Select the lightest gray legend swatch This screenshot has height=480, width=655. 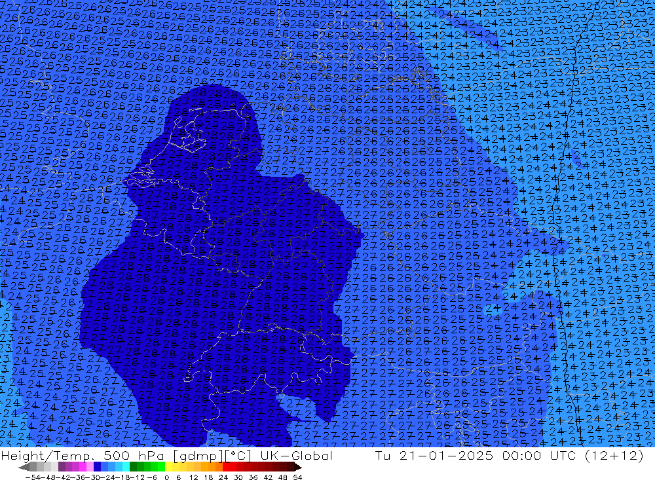tap(54, 467)
